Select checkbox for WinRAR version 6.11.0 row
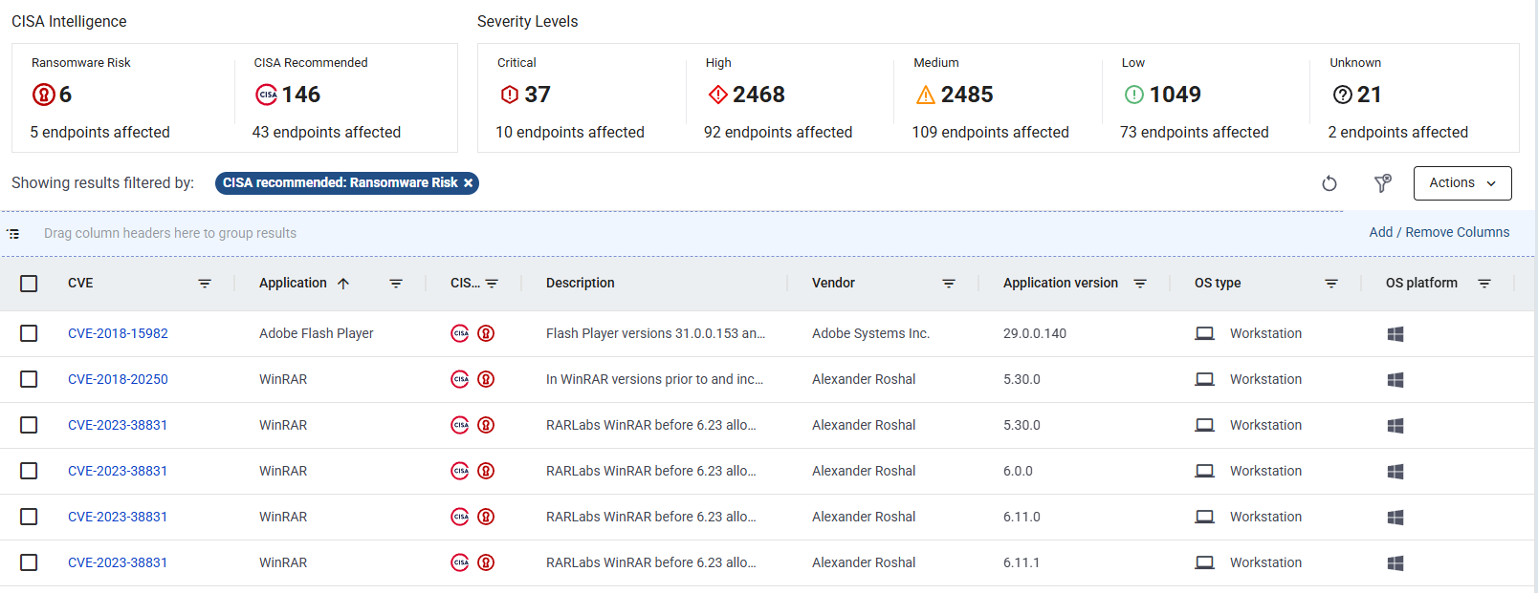Image resolution: width=1538 pixels, height=593 pixels. pyautogui.click(x=29, y=517)
